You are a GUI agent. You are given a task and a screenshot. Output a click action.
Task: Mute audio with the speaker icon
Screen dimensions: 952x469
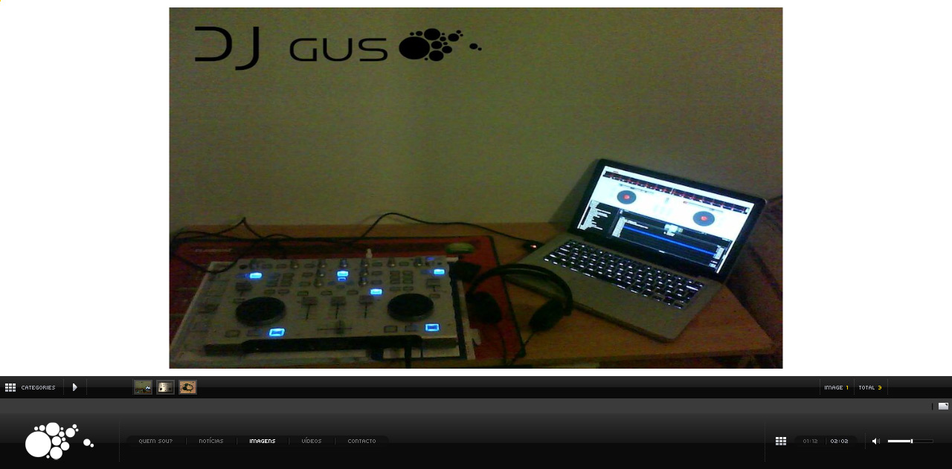click(x=876, y=441)
